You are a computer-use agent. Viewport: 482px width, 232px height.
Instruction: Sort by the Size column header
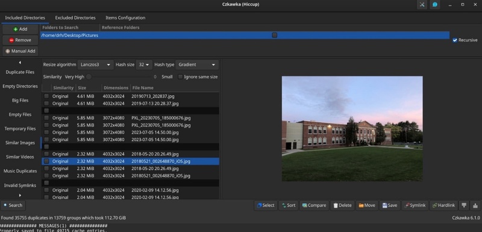(x=89, y=88)
